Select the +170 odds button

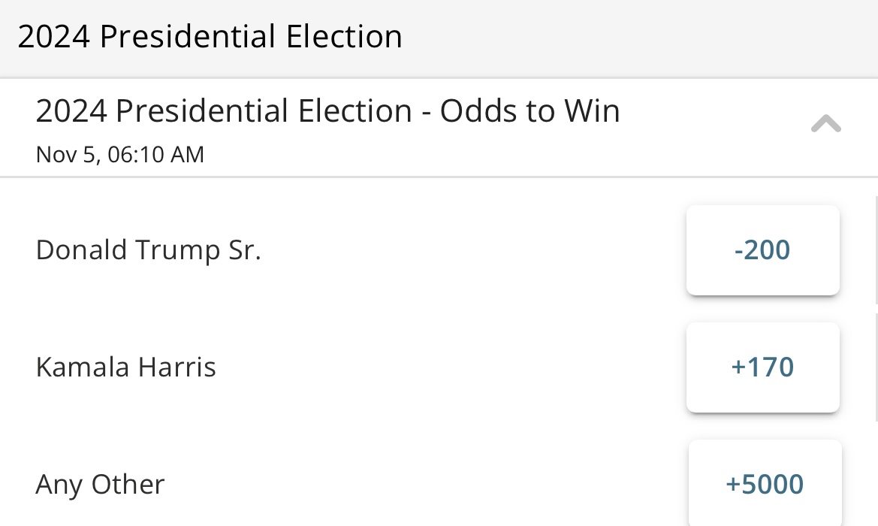click(762, 367)
